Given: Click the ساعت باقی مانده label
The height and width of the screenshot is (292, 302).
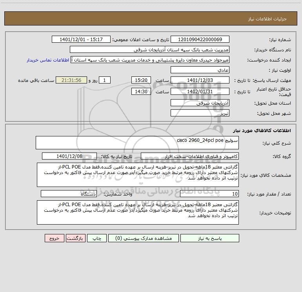Looking at the screenshot, I should [36, 80].
